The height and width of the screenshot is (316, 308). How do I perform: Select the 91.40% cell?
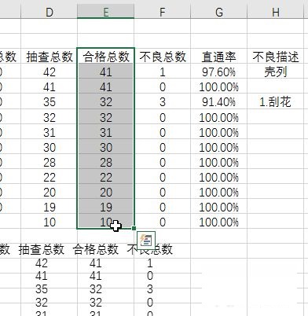[219, 102]
